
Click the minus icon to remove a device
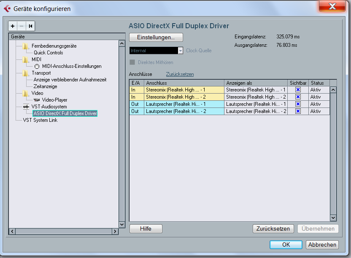(22, 26)
